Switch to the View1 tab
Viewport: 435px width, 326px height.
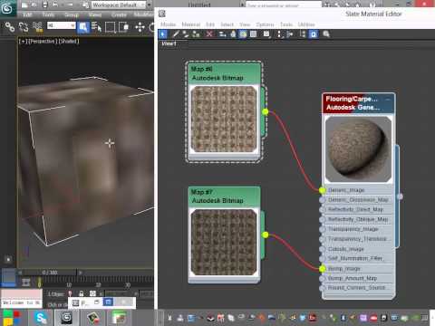pos(169,43)
